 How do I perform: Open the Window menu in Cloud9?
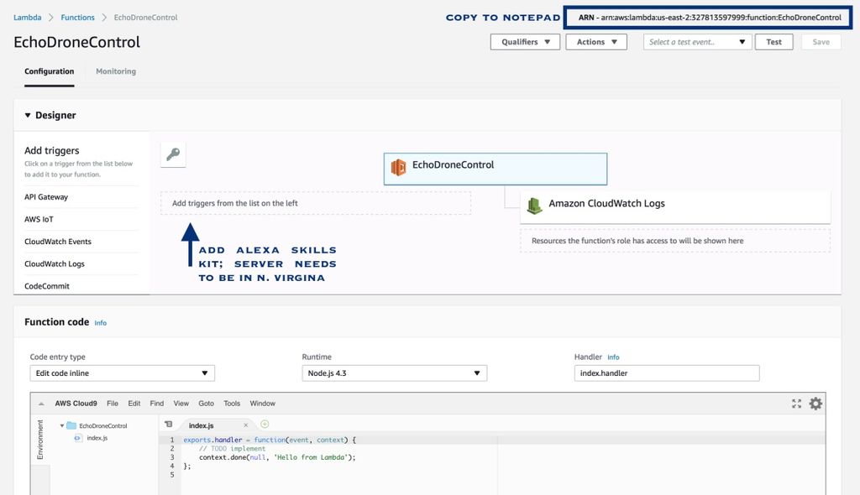tap(263, 404)
